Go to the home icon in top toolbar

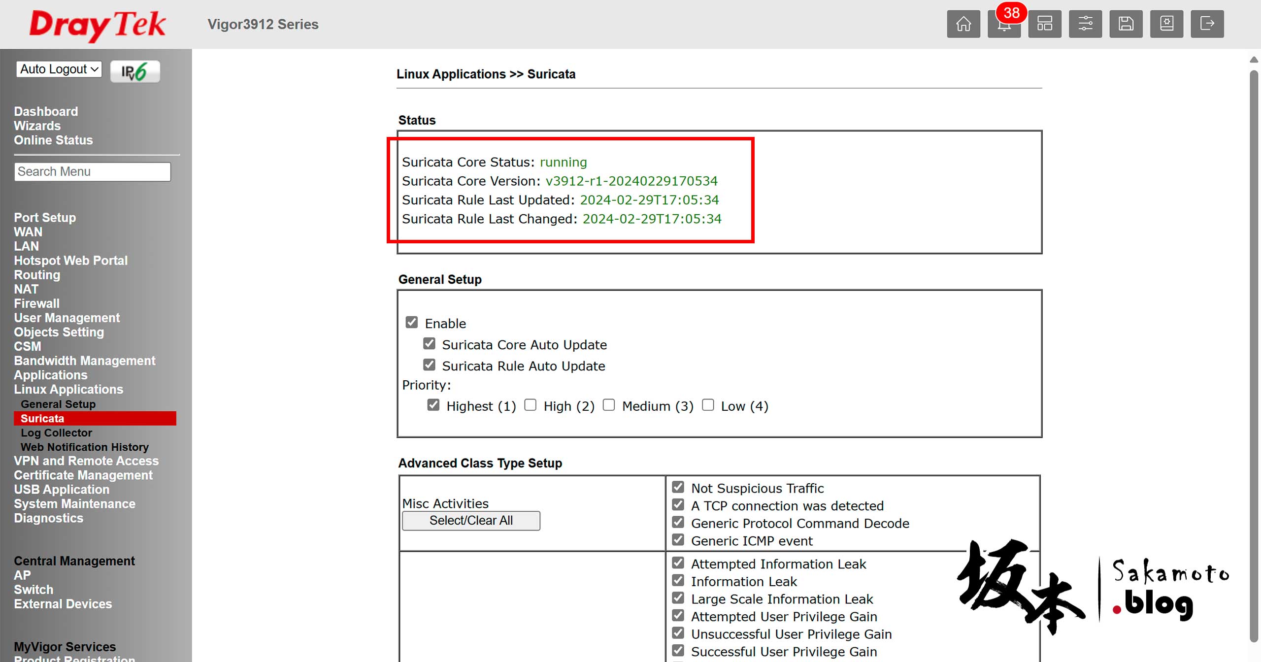point(963,24)
